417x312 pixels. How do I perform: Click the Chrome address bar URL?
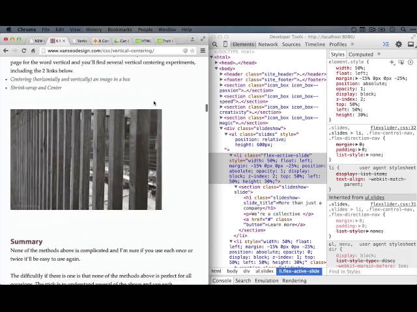click(x=101, y=51)
